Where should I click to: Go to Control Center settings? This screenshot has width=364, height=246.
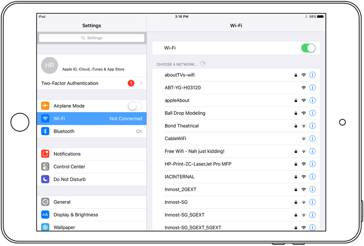(x=92, y=167)
